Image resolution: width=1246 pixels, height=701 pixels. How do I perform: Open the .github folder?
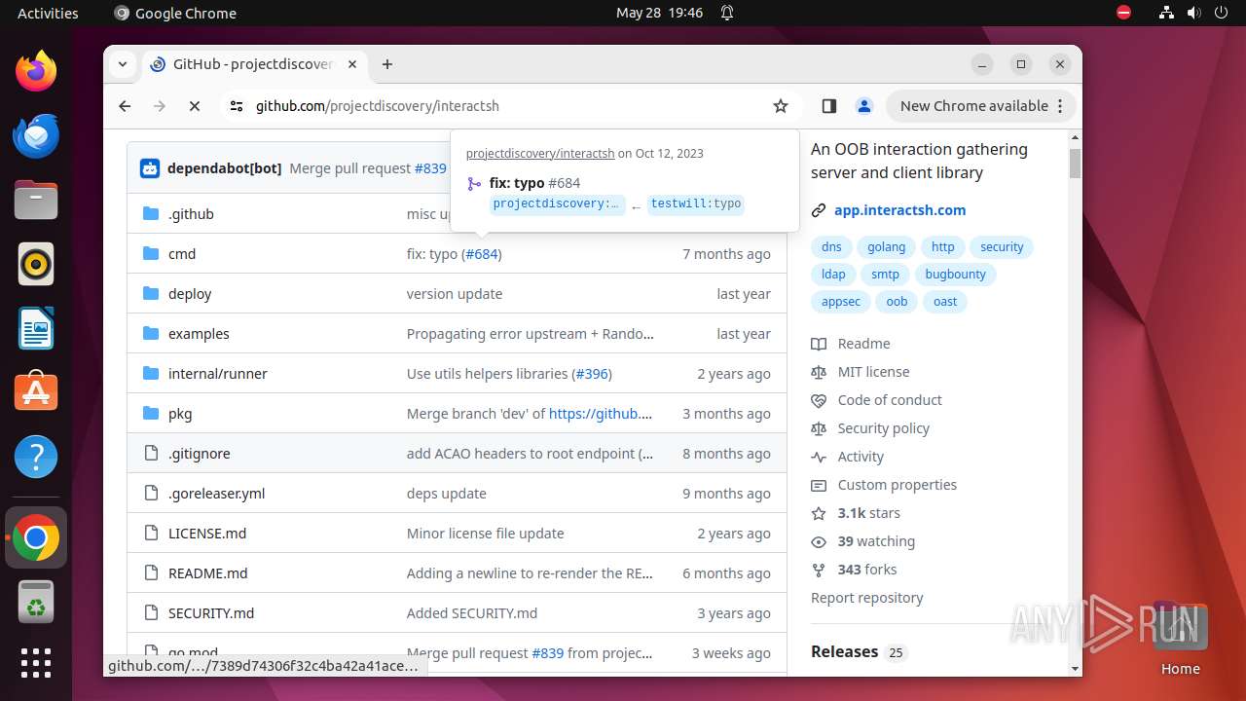191,214
